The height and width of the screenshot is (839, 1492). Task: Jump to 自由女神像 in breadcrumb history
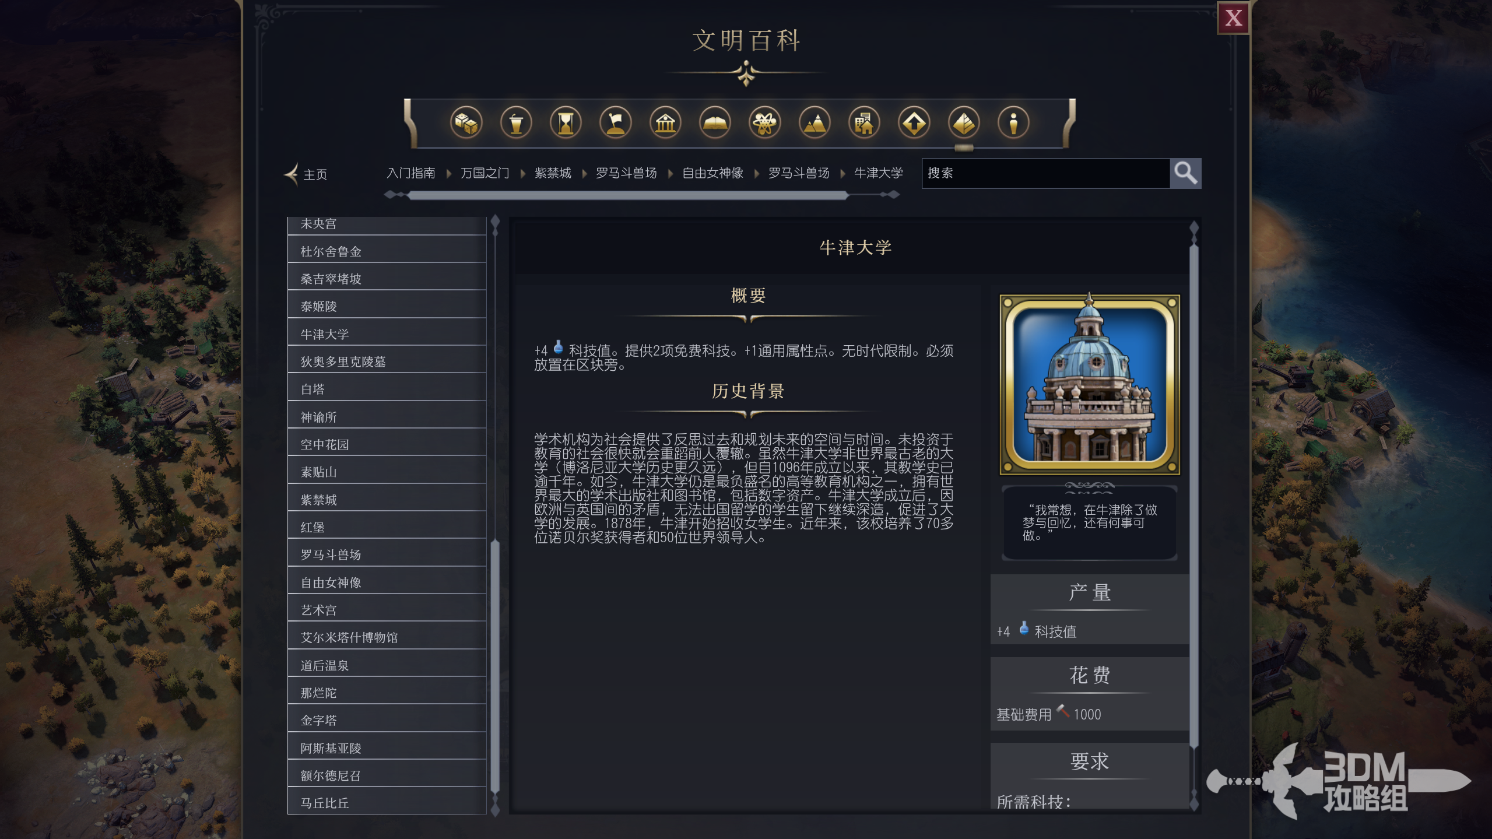coord(712,173)
